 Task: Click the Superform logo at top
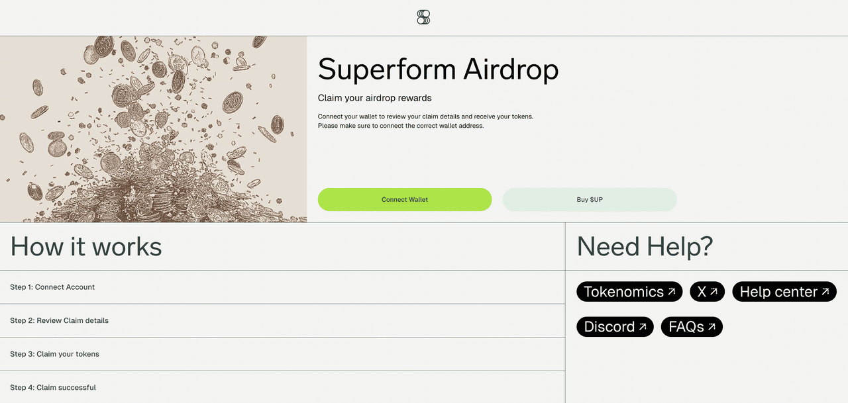click(x=423, y=18)
